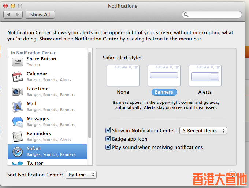Select Calendar in the list

(47, 77)
